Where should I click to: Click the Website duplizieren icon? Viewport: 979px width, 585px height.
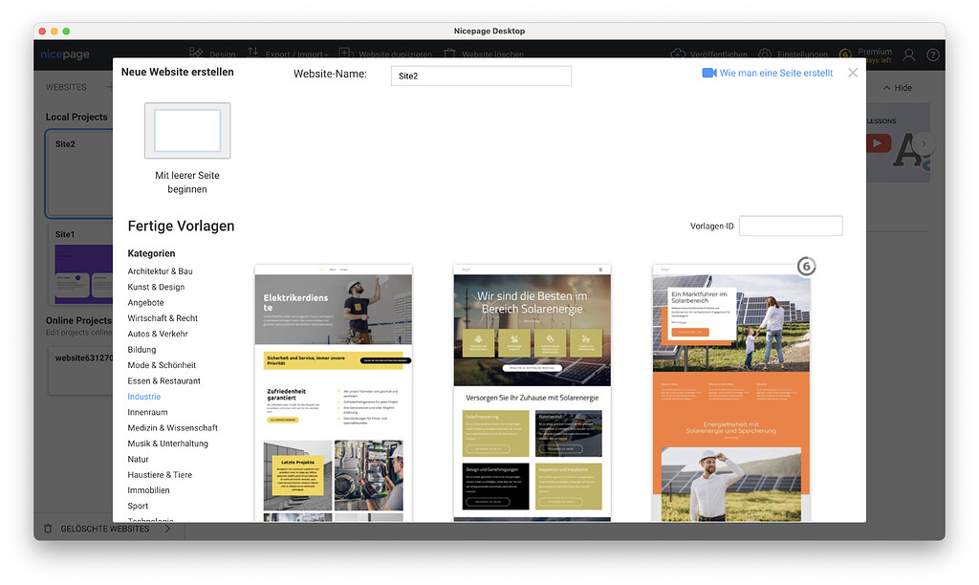345,52
